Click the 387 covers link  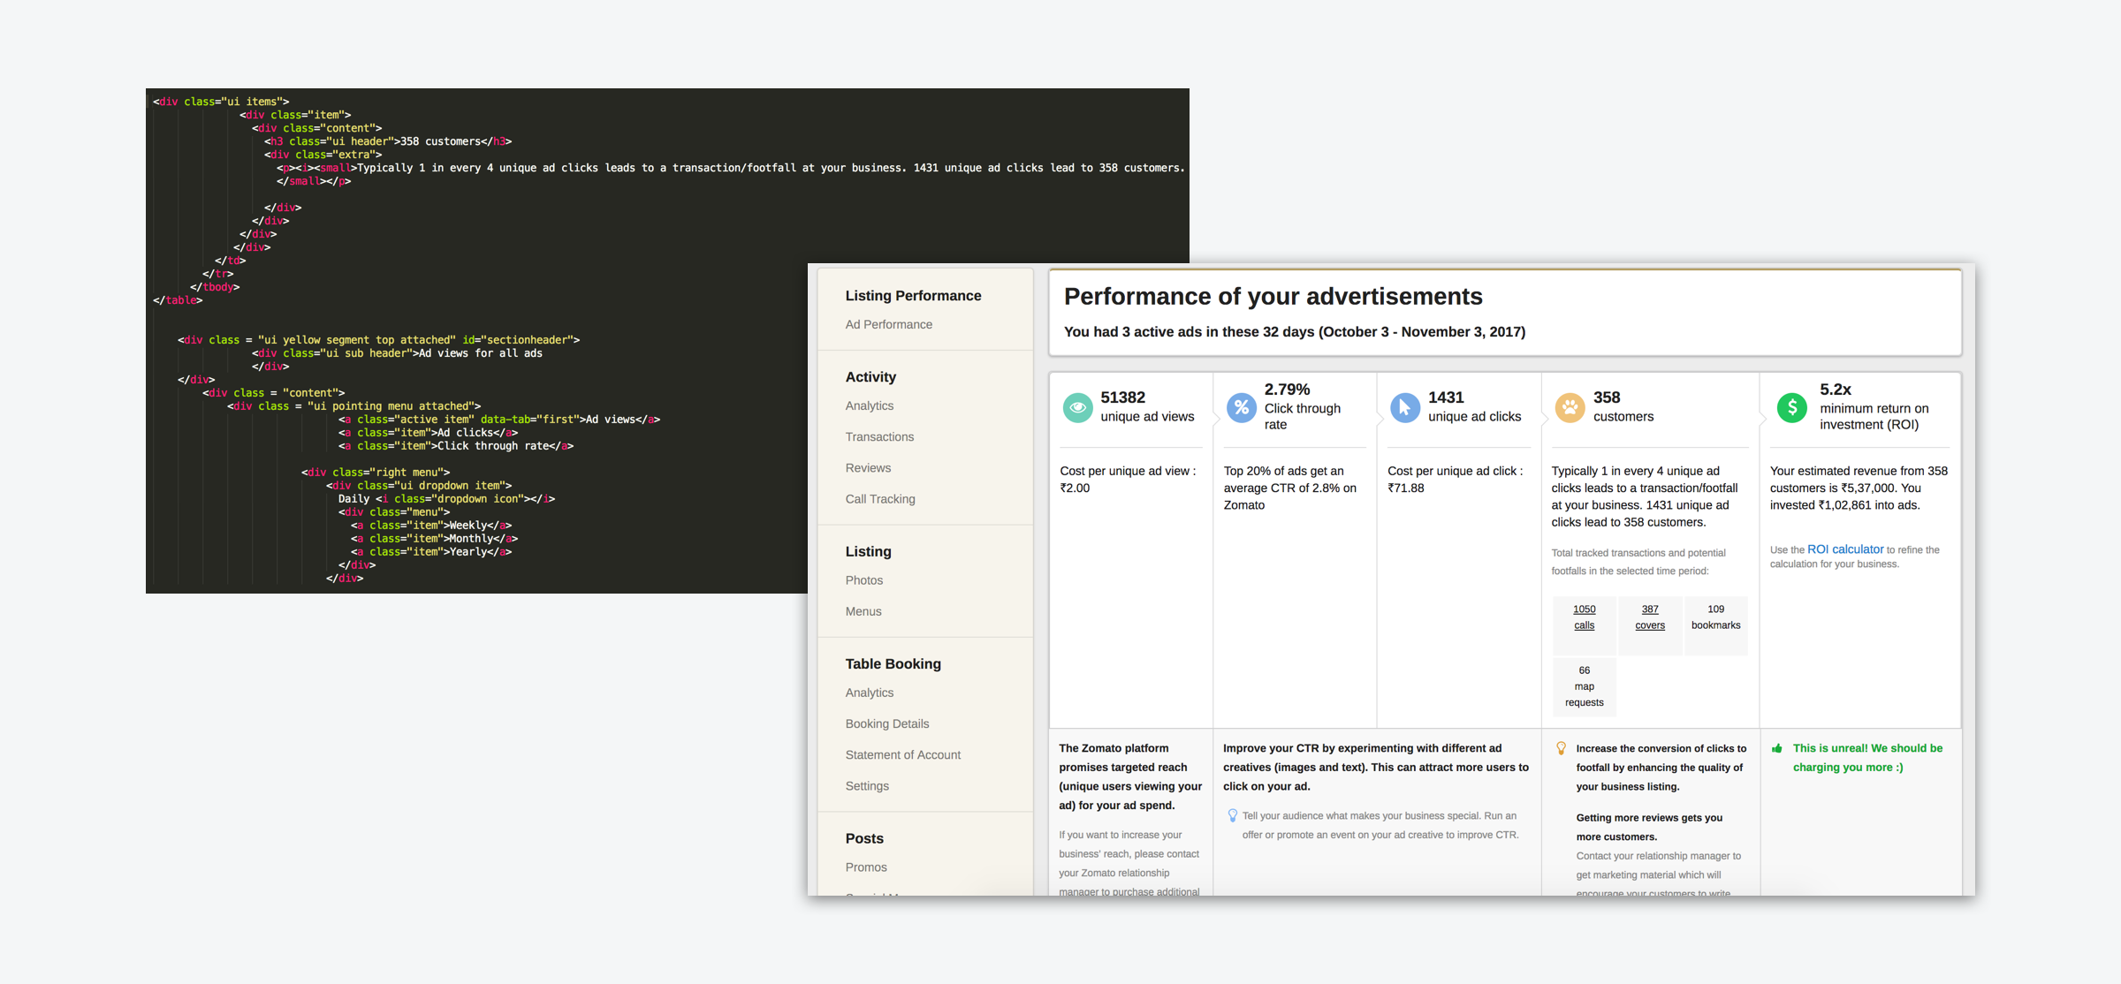tap(1649, 617)
